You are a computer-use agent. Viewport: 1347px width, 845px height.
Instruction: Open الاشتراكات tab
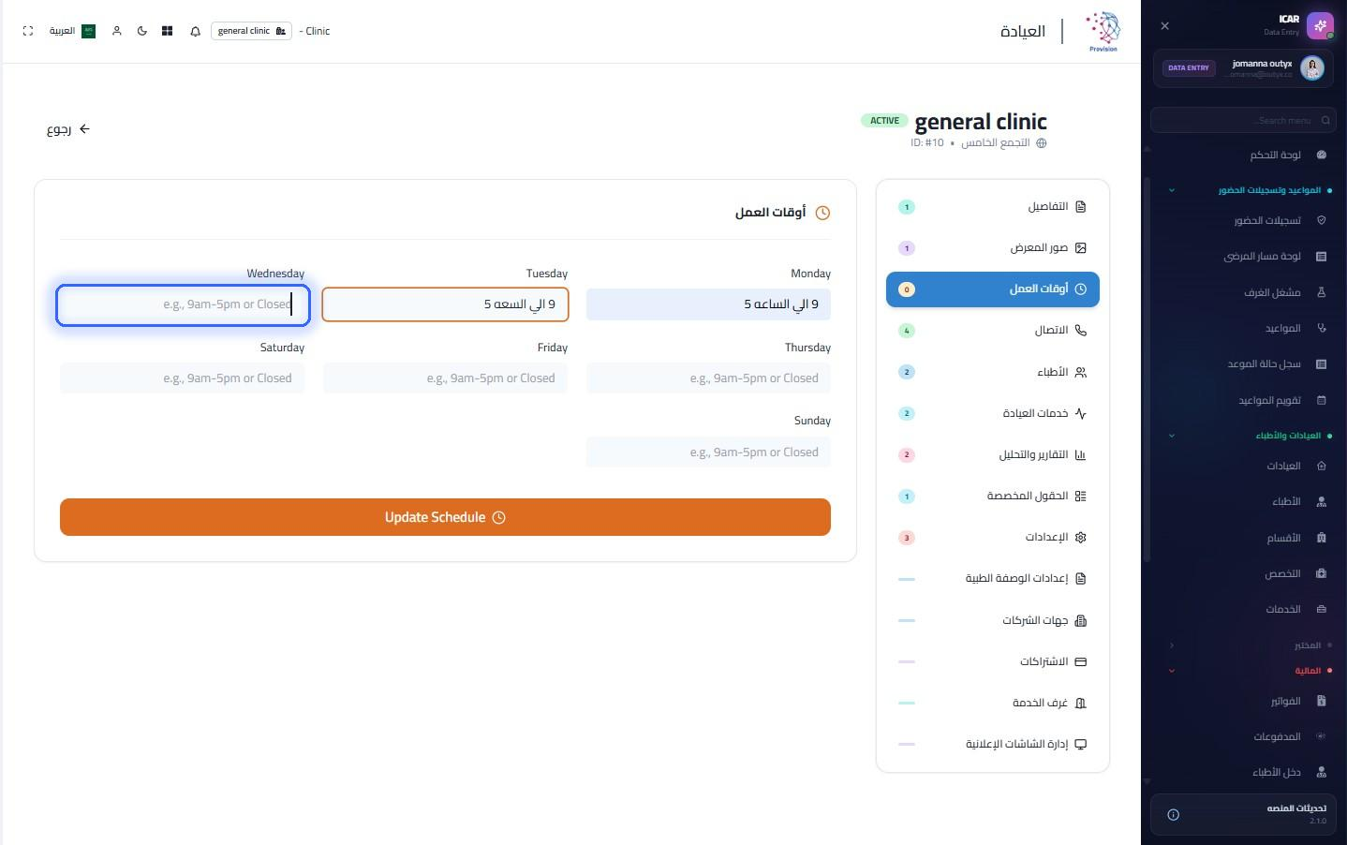pyautogui.click(x=993, y=661)
